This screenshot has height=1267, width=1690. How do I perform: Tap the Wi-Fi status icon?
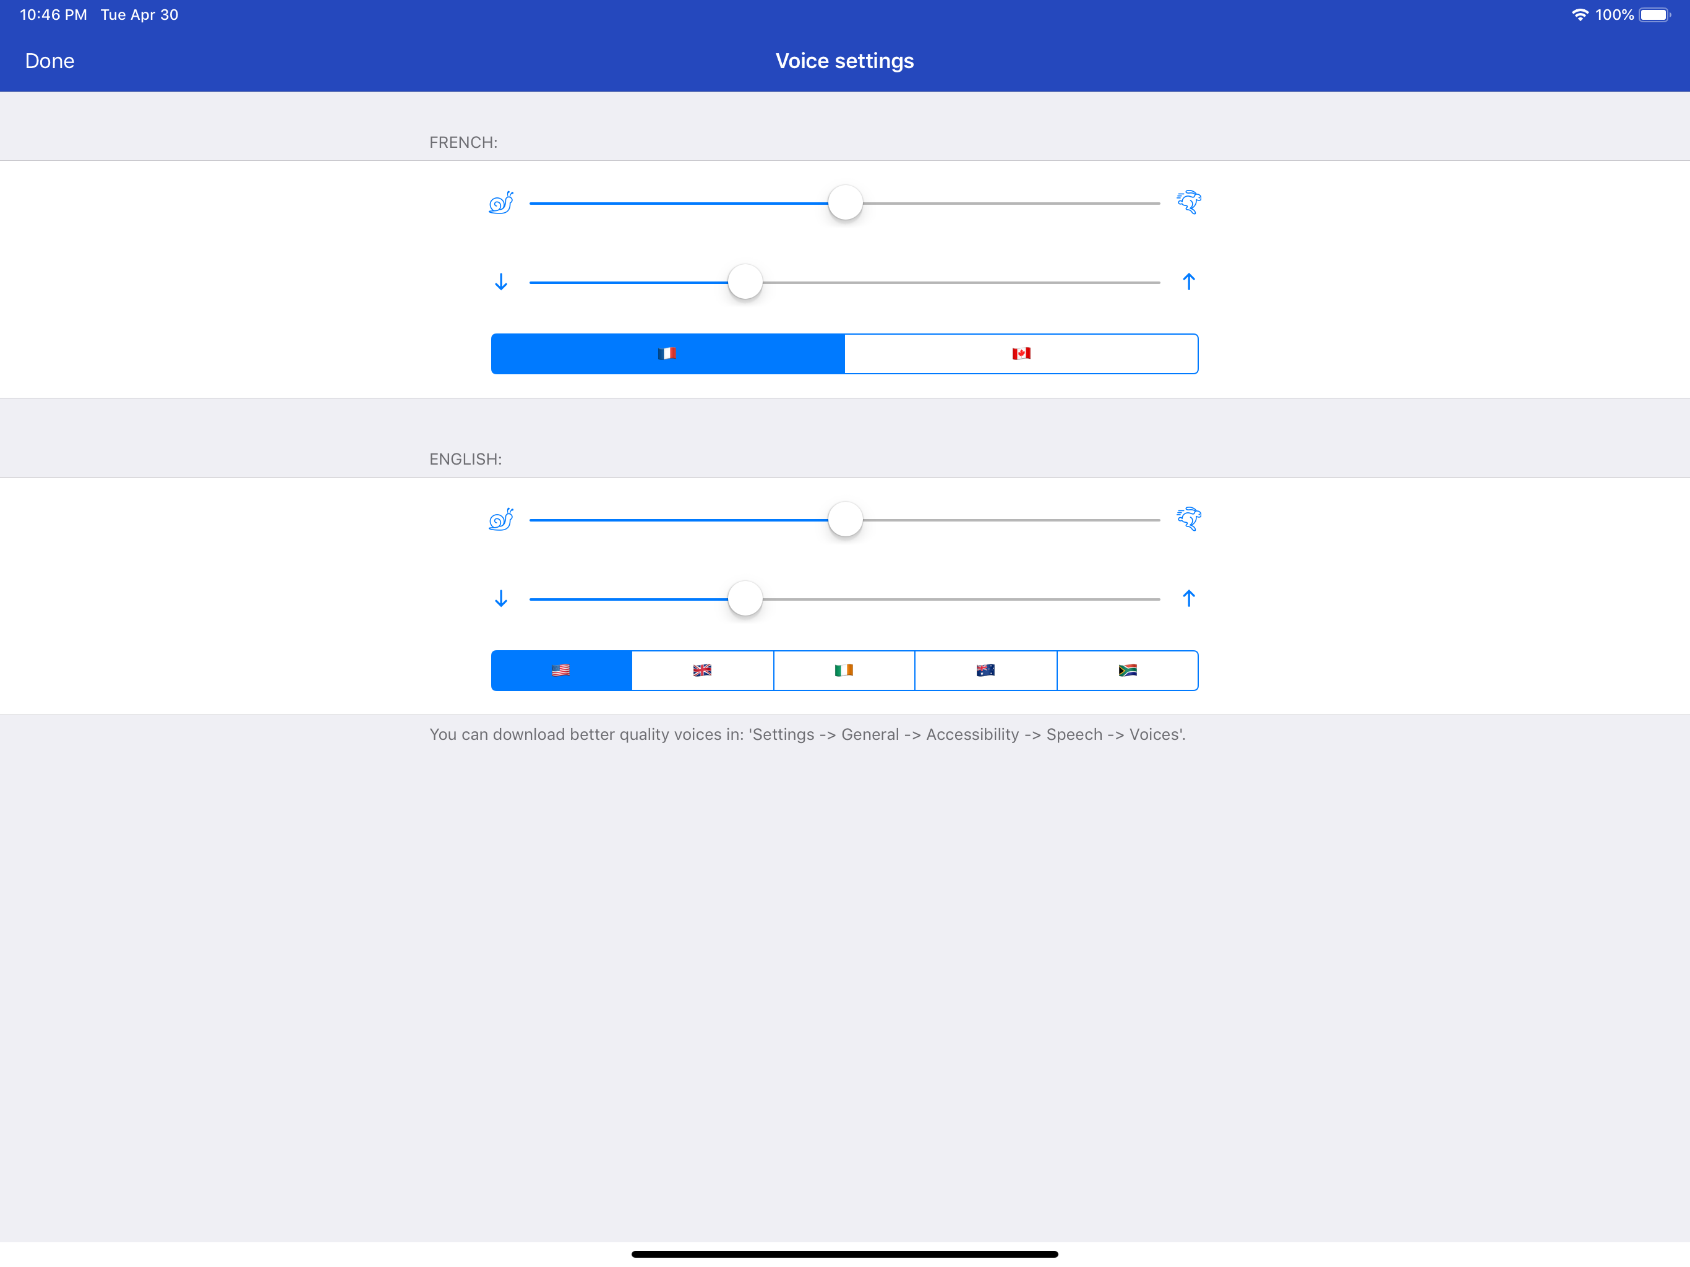click(1579, 14)
